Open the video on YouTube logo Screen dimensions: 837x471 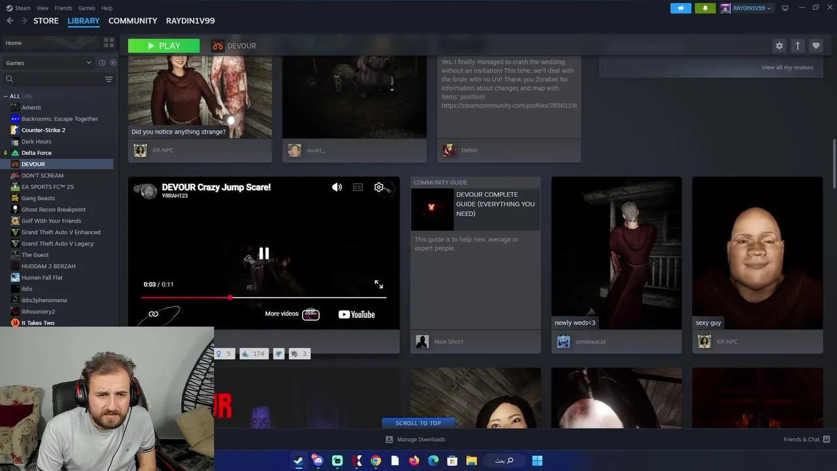tap(356, 315)
